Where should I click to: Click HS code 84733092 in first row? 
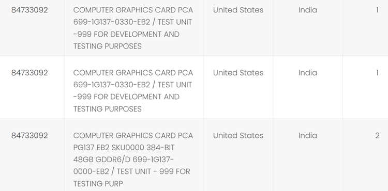pyautogui.click(x=29, y=10)
